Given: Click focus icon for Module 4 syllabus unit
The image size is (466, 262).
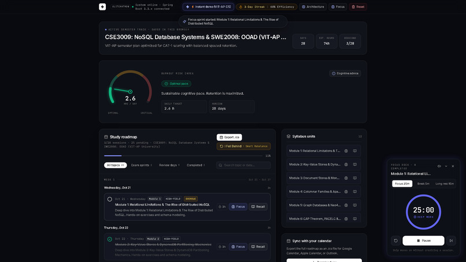Looking at the screenshot, I should coord(346,191).
